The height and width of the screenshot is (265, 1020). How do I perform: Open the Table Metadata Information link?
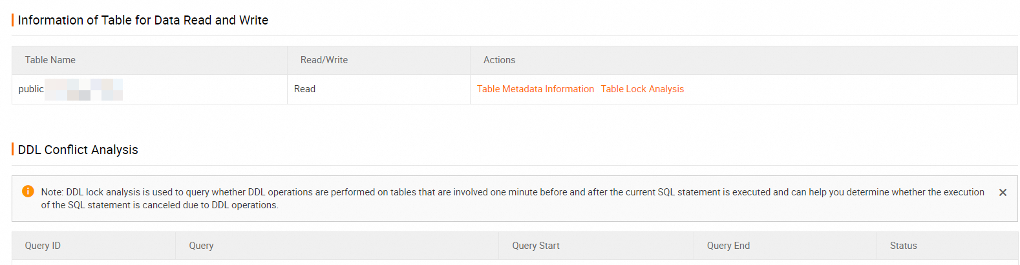click(x=535, y=89)
